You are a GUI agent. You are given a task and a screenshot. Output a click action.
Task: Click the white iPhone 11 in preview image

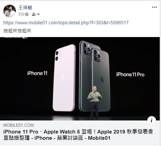point(64,78)
